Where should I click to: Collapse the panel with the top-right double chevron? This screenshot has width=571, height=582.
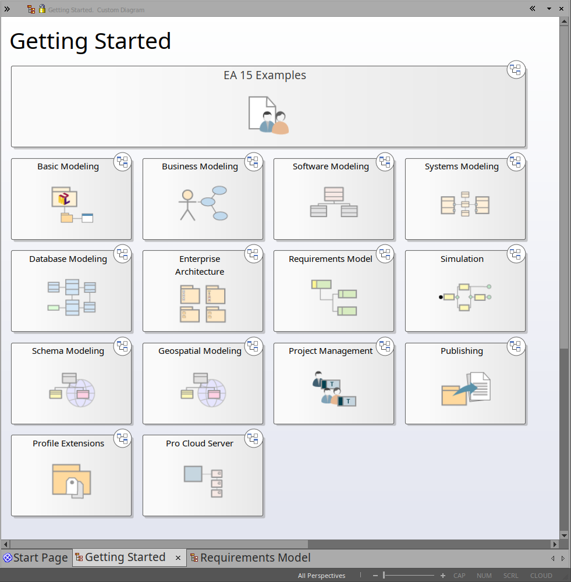pyautogui.click(x=533, y=9)
